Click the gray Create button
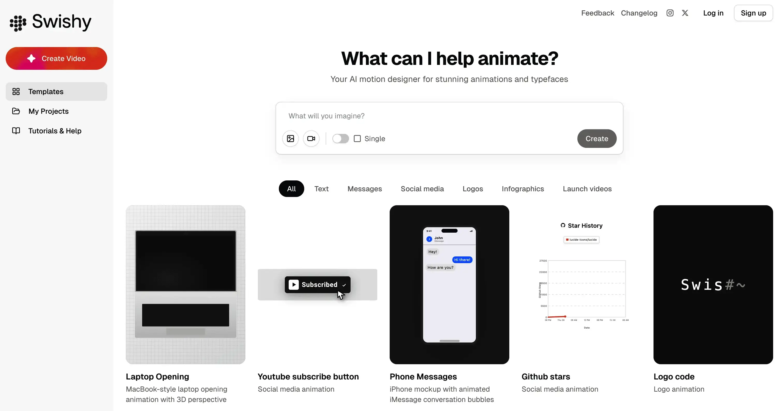This screenshot has height=411, width=784. coord(597,139)
